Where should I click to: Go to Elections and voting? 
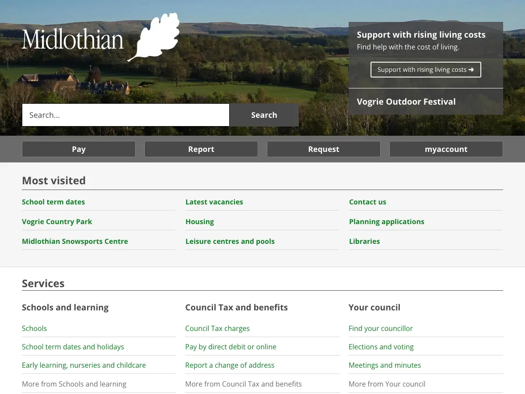[x=381, y=347]
